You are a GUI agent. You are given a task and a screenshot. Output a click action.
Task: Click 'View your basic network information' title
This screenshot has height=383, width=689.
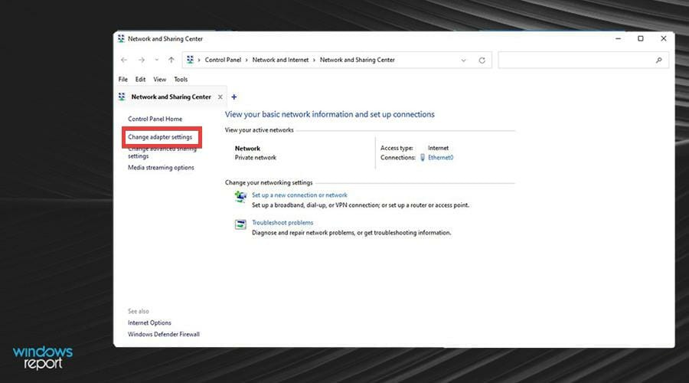329,114
